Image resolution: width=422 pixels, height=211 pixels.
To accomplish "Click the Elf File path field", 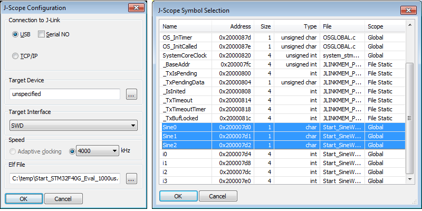I will (x=65, y=179).
